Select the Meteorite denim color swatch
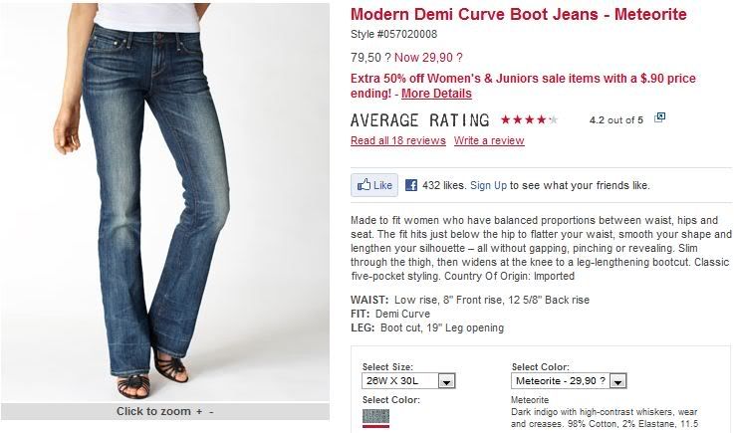The height and width of the screenshot is (433, 734). click(375, 418)
